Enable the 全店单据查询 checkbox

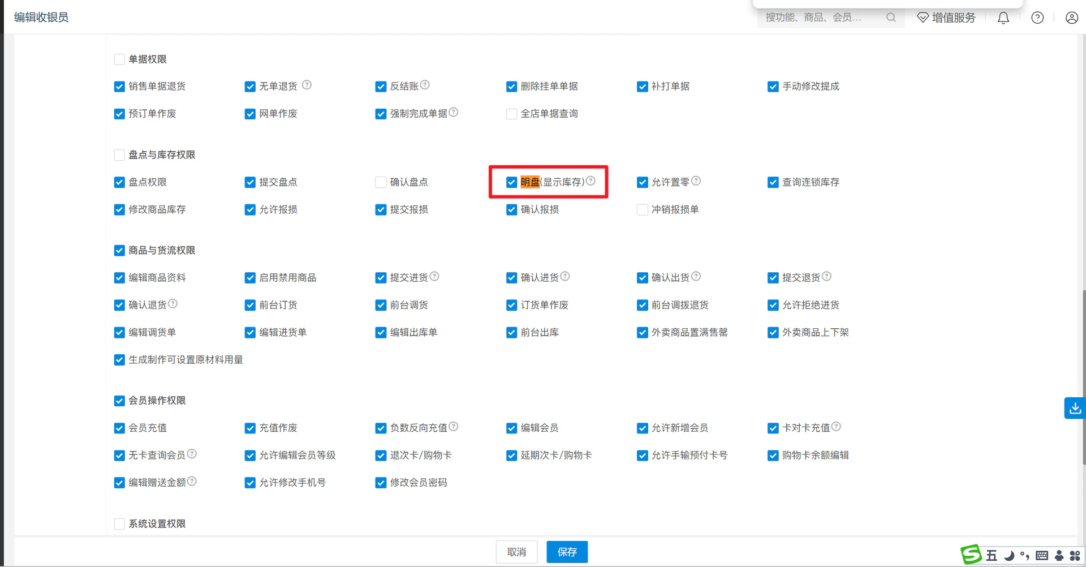point(511,114)
